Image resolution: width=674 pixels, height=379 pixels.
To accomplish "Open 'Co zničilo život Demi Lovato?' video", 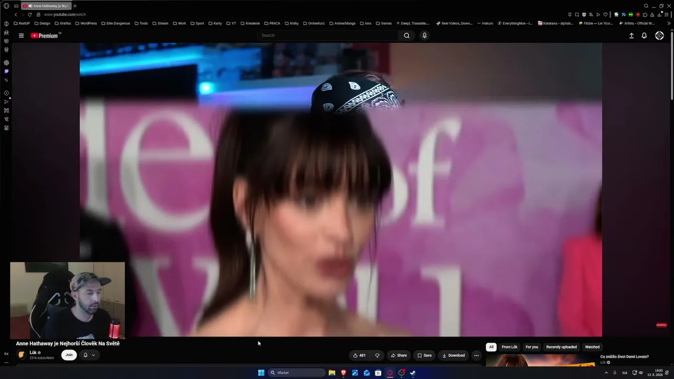I will click(x=625, y=357).
